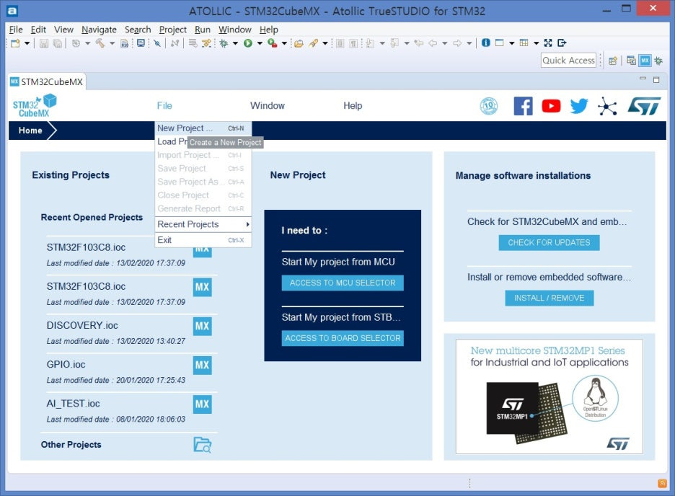Open the AI_TEST.ioc recent project
Screen dimensions: 675x496
pos(73,404)
